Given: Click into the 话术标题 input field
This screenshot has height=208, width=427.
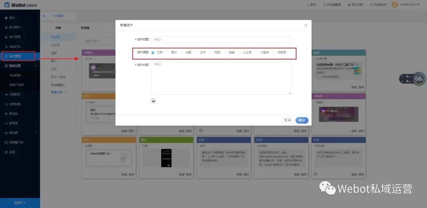Looking at the screenshot, I should [221, 40].
